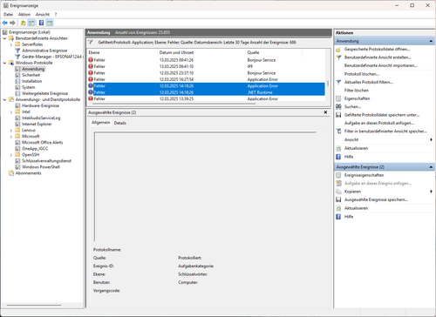Click Aktuelles Protokoll filtern action
This screenshot has width=436, height=317.
point(369,82)
